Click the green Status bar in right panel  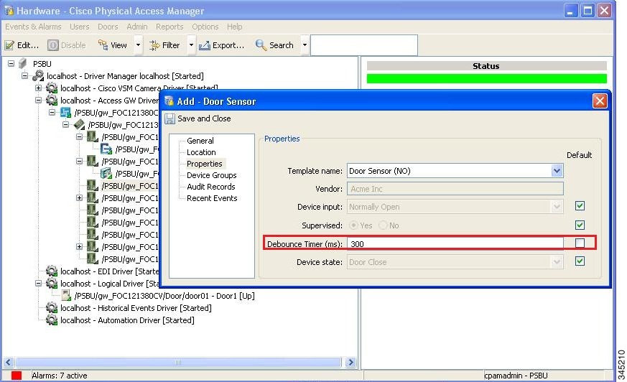(x=487, y=78)
